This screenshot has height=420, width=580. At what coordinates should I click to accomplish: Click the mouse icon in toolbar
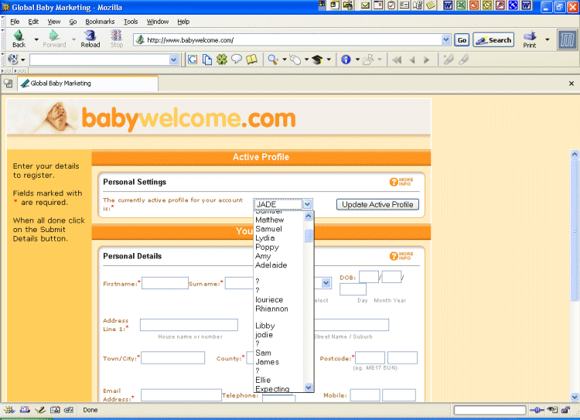tap(295, 60)
